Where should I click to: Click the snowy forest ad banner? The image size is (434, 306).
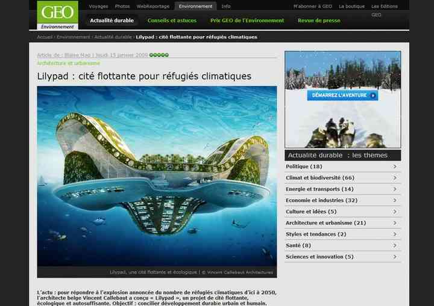342,99
